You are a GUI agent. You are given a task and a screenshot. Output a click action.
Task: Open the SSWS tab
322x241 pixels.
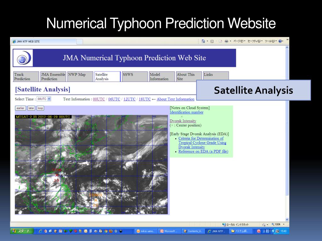pos(135,77)
